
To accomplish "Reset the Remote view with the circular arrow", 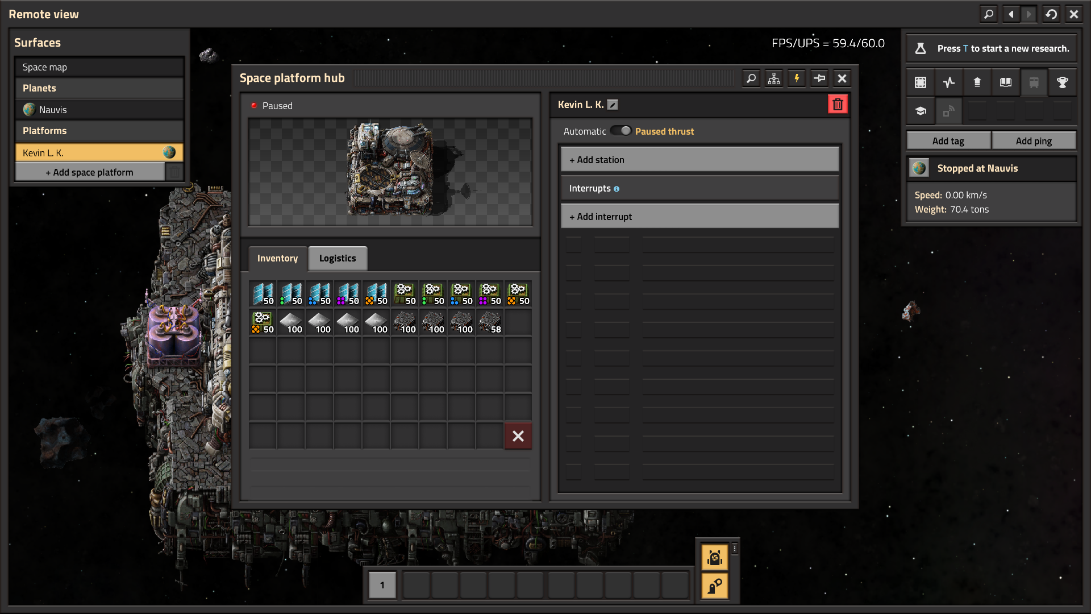I will pyautogui.click(x=1051, y=14).
